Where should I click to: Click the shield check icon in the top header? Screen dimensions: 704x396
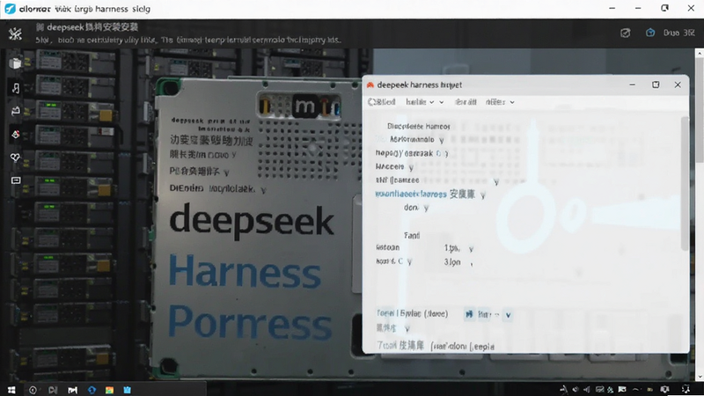tap(626, 33)
